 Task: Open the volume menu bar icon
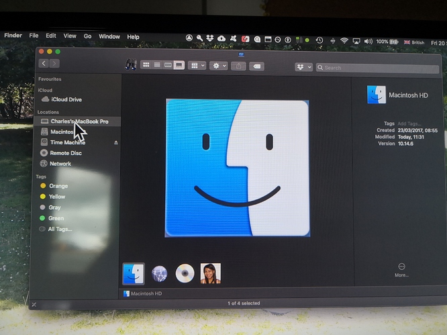coord(368,42)
